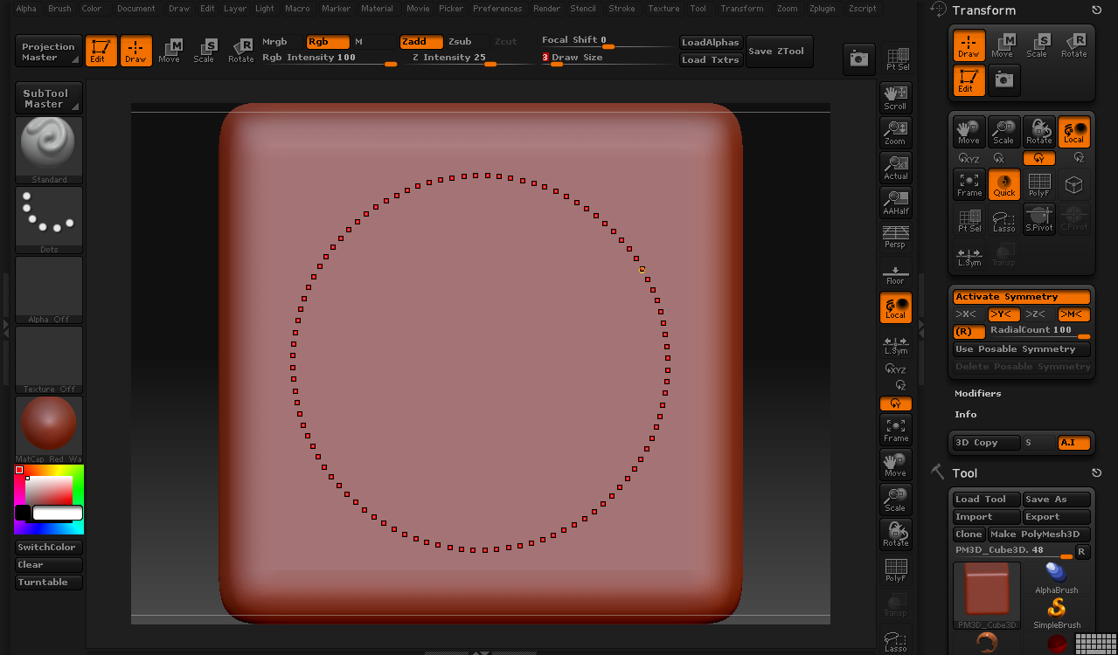Open the Preferences menu
The width and height of the screenshot is (1118, 655).
[497, 9]
